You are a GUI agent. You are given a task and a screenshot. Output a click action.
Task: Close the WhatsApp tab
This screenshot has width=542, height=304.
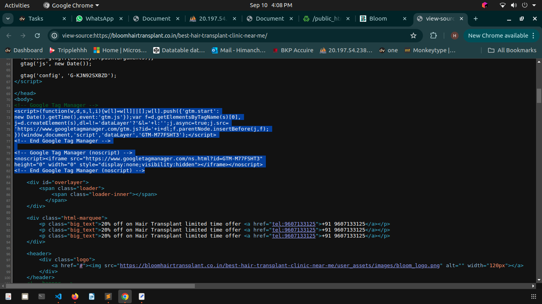tap(121, 19)
